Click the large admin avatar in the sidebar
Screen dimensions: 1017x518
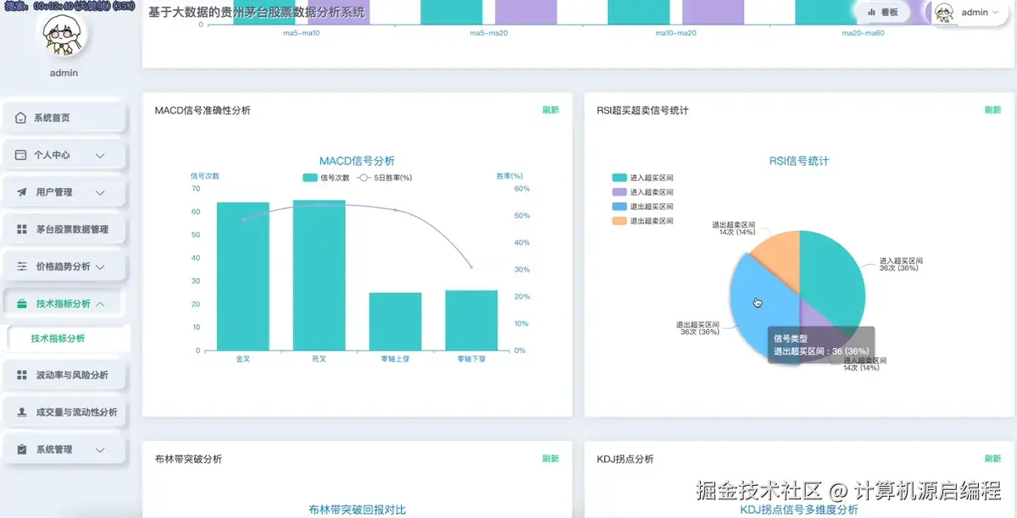point(64,34)
